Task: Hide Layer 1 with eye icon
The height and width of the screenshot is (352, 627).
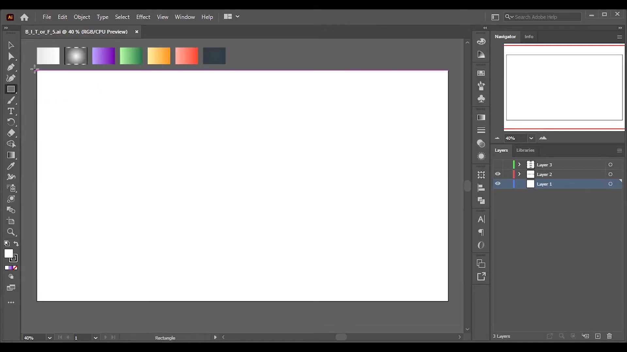Action: pyautogui.click(x=498, y=184)
